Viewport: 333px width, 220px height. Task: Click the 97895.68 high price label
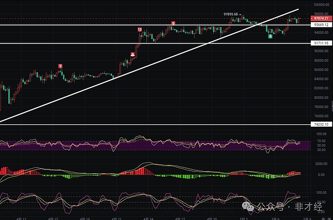(231, 14)
